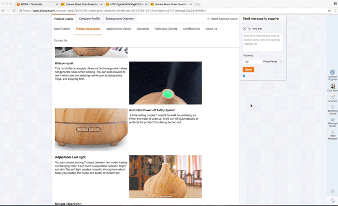Jump to the Specification section

[62, 29]
